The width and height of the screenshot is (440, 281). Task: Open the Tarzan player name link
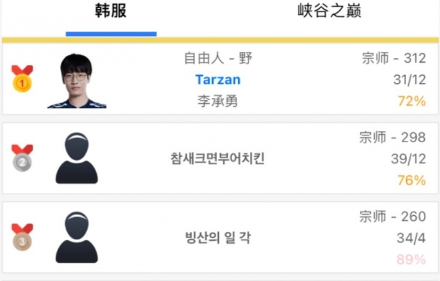(x=218, y=80)
